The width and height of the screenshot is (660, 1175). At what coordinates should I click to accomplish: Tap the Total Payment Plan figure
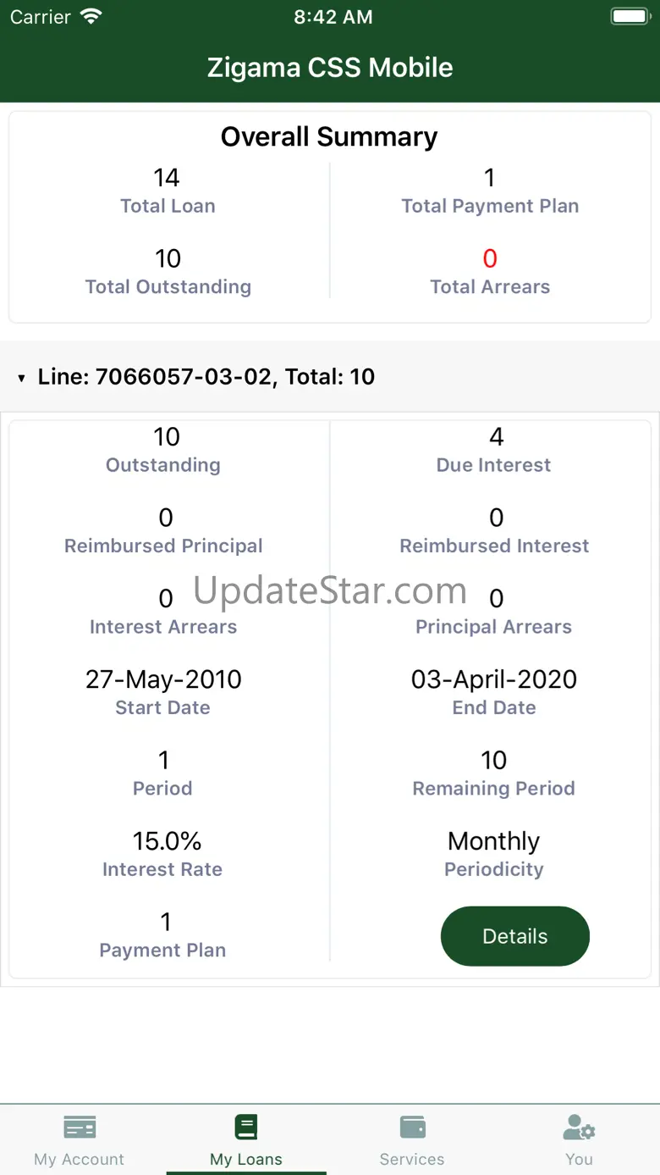coord(489,178)
